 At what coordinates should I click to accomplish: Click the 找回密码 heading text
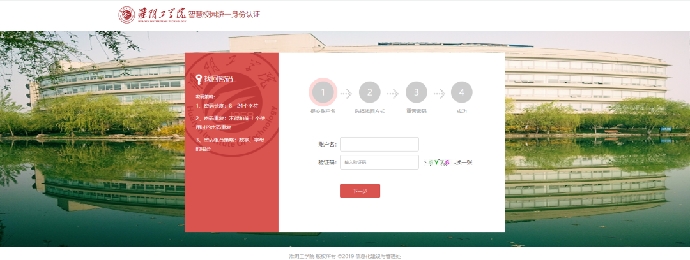tap(218, 79)
